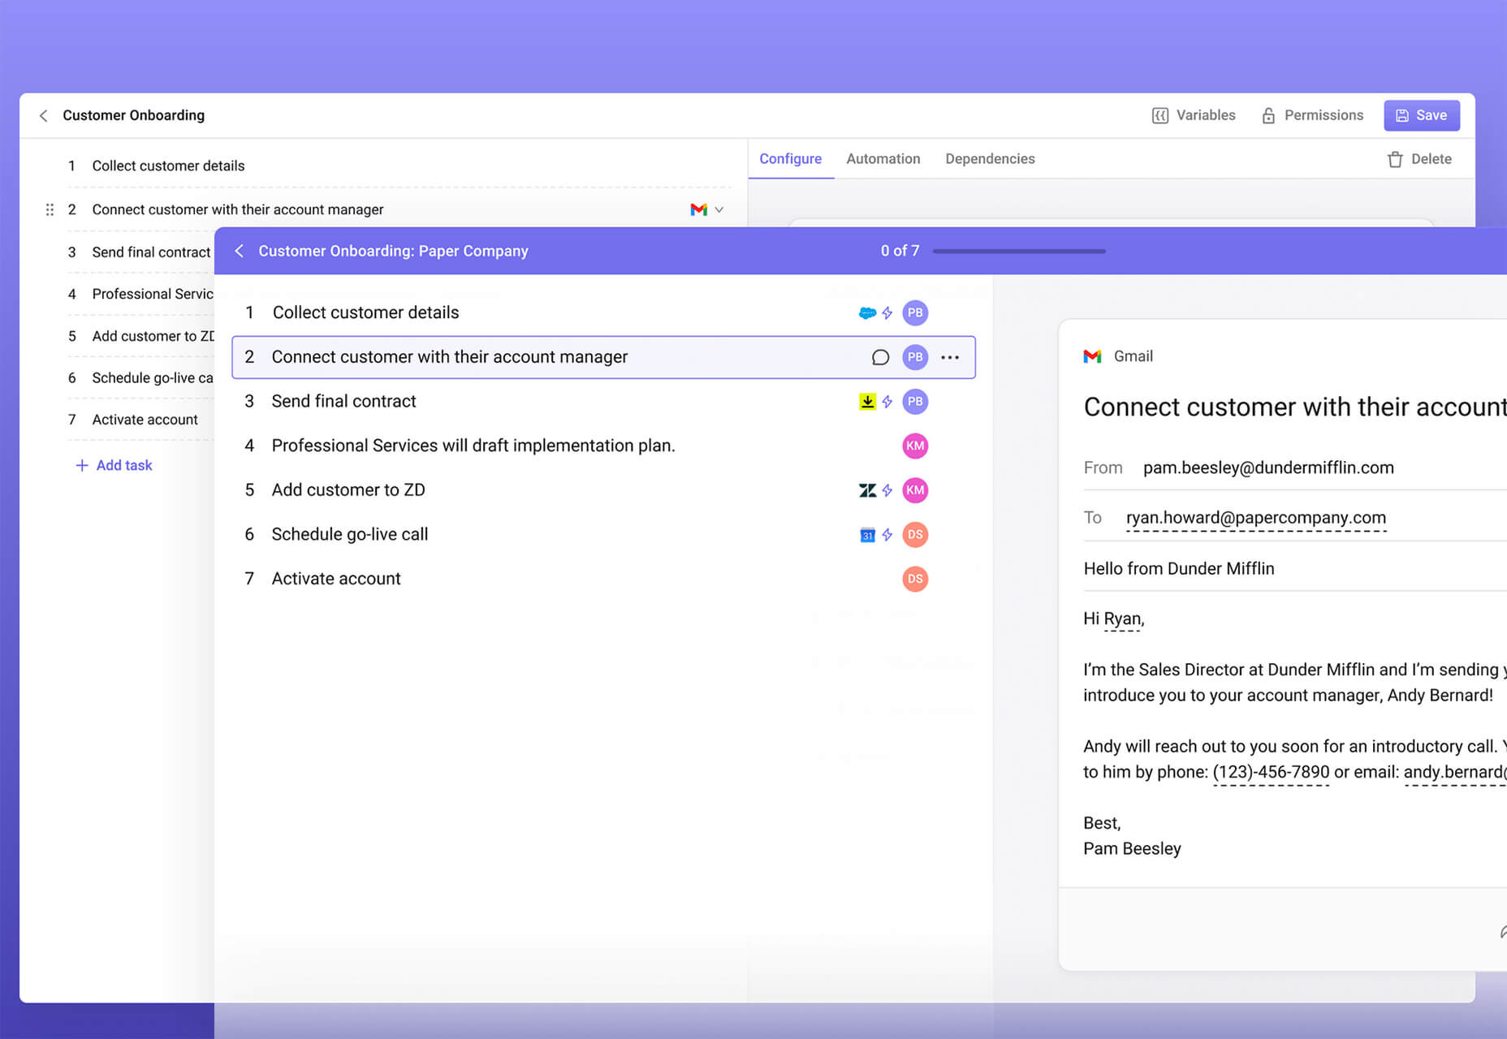Image resolution: width=1507 pixels, height=1039 pixels.
Task: Click Add task link
Action: pyautogui.click(x=114, y=465)
